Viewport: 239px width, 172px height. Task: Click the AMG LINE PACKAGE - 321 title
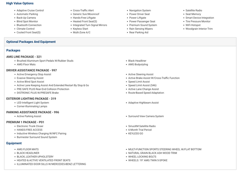click(24, 57)
